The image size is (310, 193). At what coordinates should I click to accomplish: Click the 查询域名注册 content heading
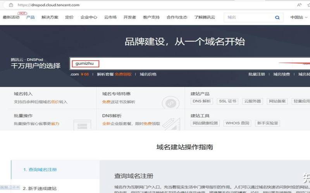134,176
